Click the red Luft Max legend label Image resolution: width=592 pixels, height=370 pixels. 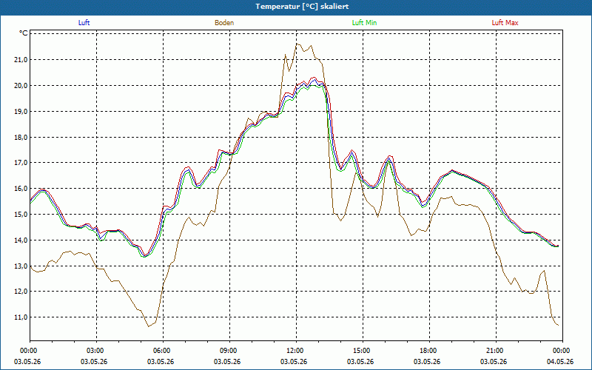(x=505, y=23)
